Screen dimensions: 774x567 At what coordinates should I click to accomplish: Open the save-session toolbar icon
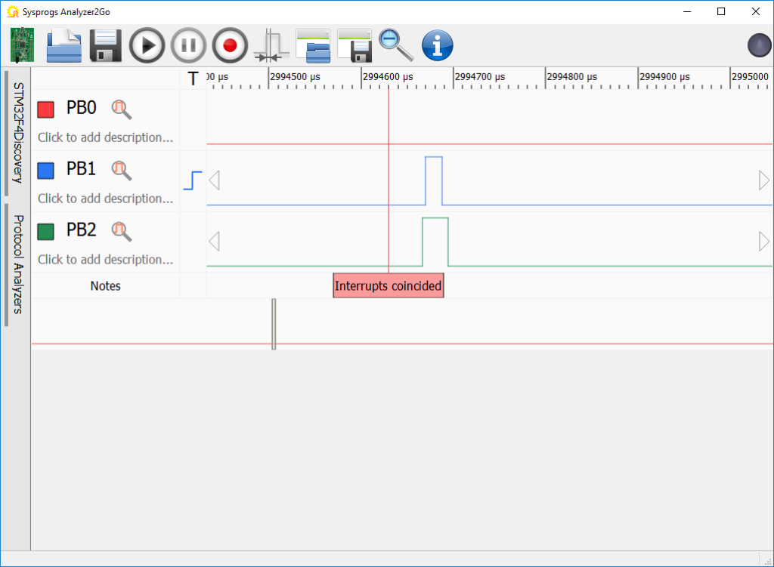click(354, 45)
